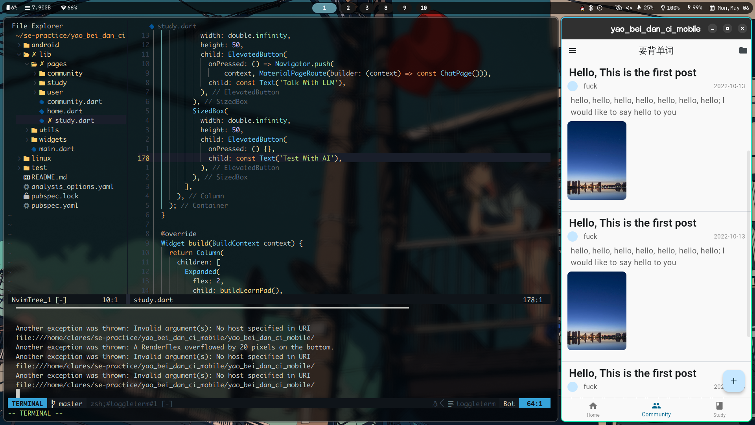Click the lock icon beside pubspec.lock
The width and height of the screenshot is (755, 425).
point(26,196)
